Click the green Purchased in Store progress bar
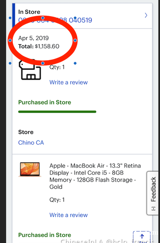The width and height of the screenshot is (160, 243). (57, 112)
